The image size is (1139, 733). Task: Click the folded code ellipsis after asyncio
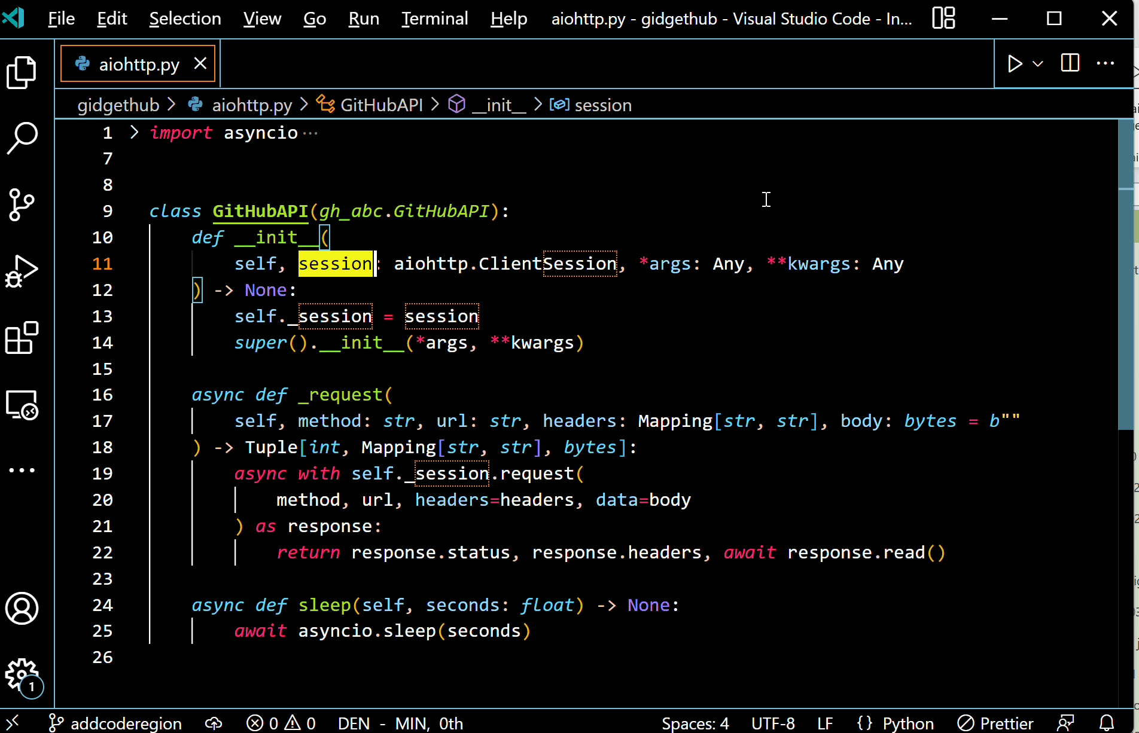[x=310, y=133]
